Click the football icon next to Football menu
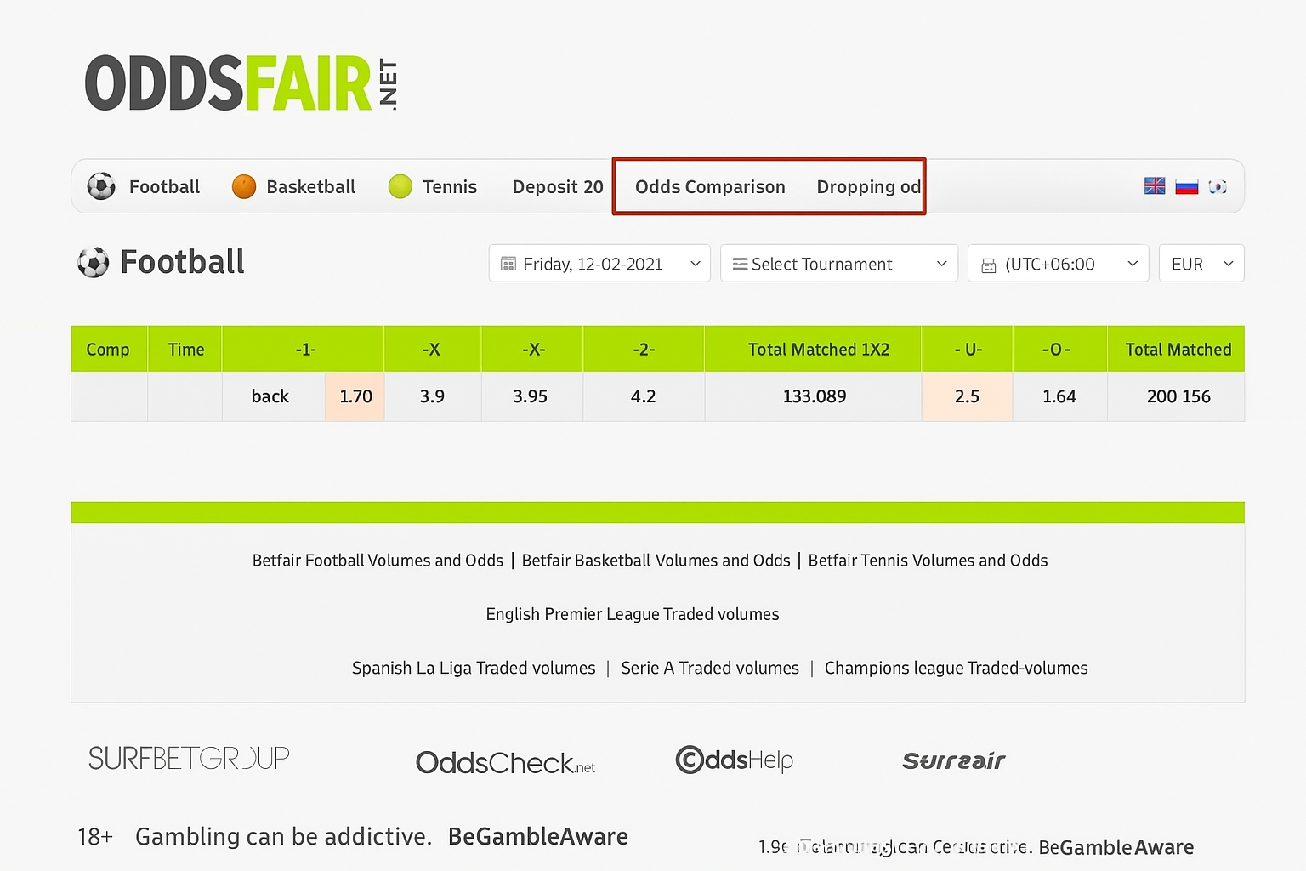 [100, 186]
